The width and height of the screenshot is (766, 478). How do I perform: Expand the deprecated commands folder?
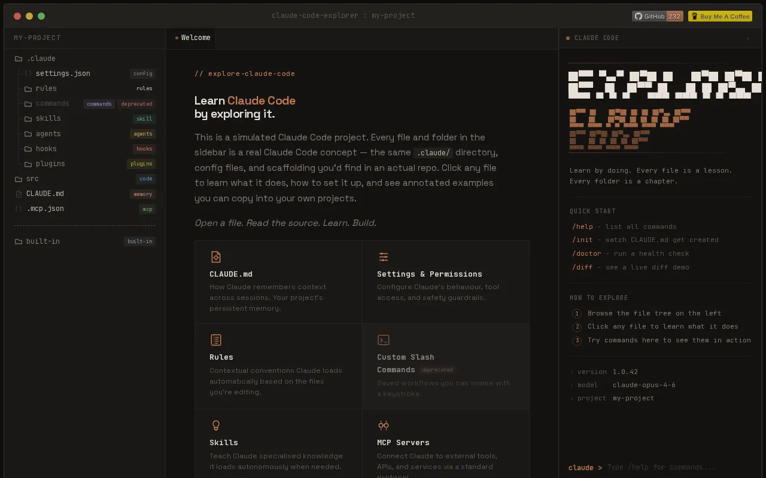[84, 104]
